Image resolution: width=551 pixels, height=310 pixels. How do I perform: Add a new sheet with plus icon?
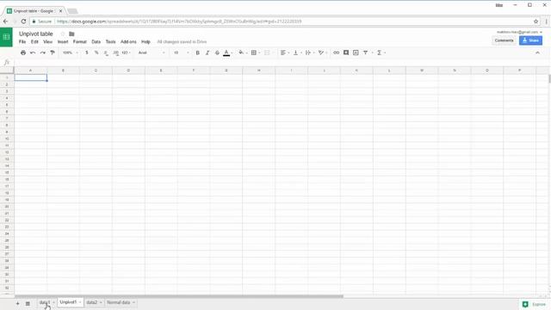point(17,303)
